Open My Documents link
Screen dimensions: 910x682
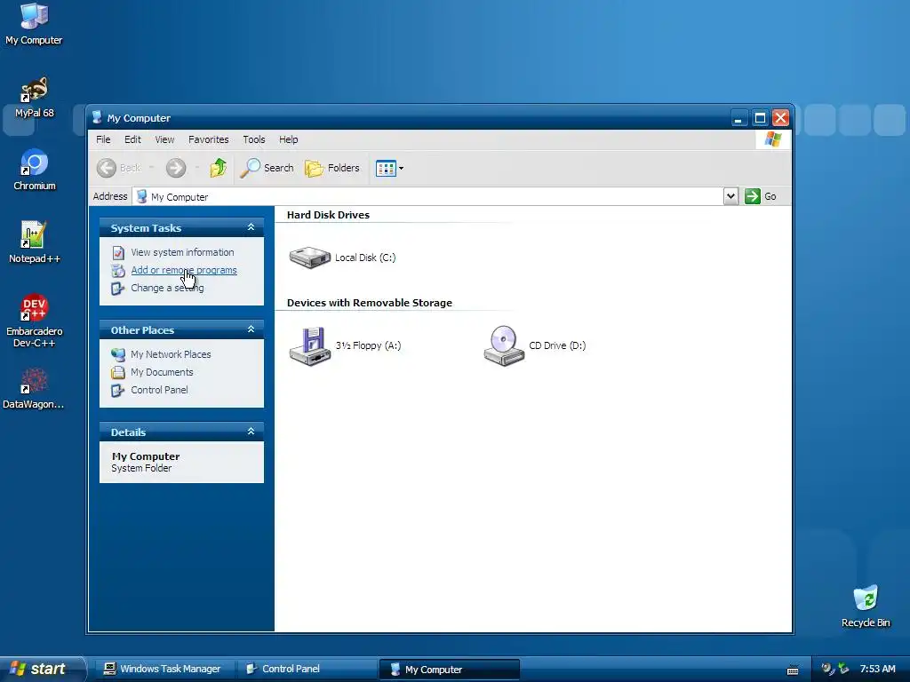click(x=162, y=372)
